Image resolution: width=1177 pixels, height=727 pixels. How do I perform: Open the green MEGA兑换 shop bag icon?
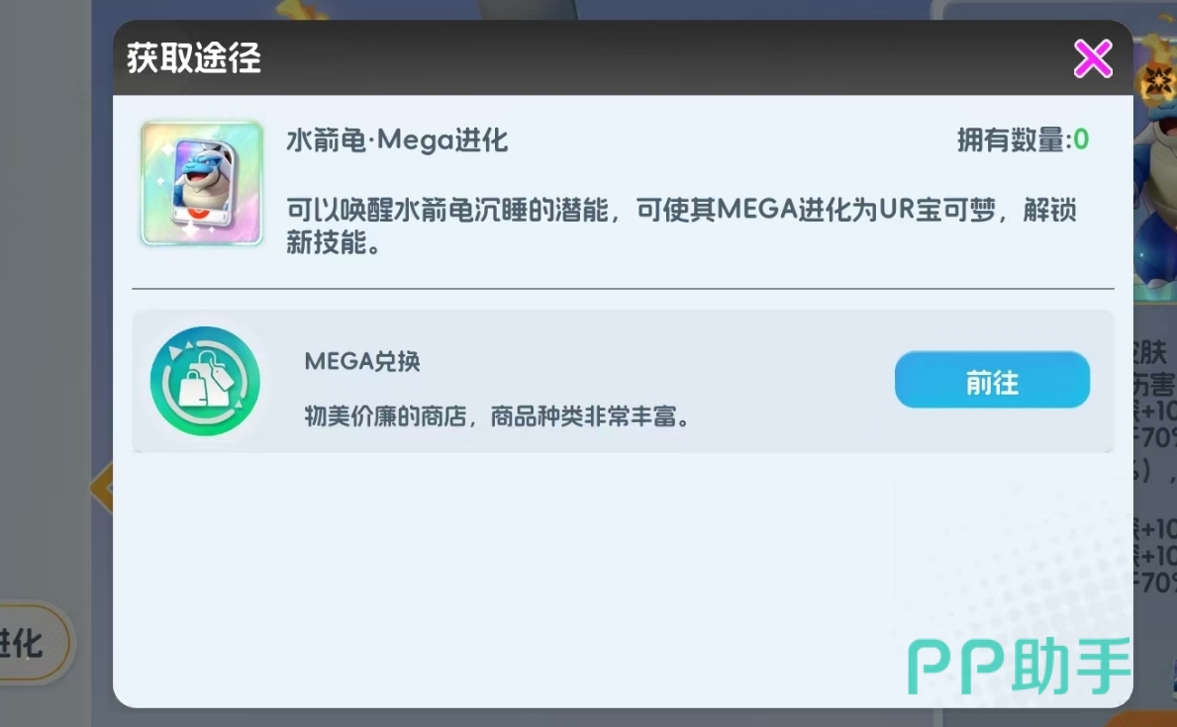pos(205,381)
